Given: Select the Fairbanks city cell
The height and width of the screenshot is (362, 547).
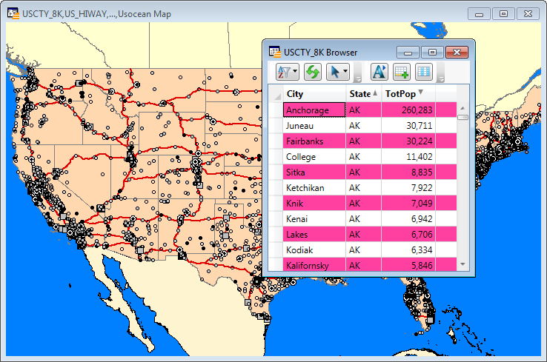Looking at the screenshot, I should coord(314,141).
